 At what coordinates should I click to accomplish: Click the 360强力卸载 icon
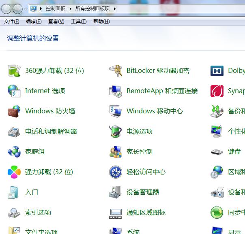click(14, 71)
